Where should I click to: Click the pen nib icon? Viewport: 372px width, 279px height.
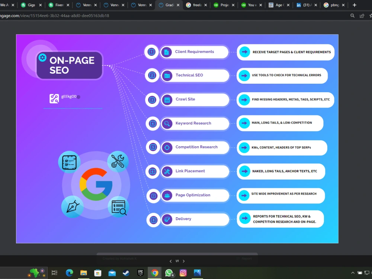(73, 206)
